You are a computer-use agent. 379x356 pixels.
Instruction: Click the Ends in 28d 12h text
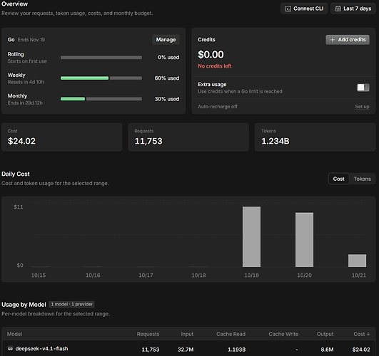25,103
